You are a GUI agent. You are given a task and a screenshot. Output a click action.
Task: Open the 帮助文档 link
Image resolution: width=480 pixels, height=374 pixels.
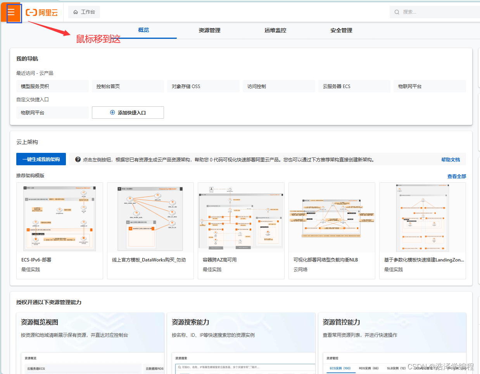point(451,159)
